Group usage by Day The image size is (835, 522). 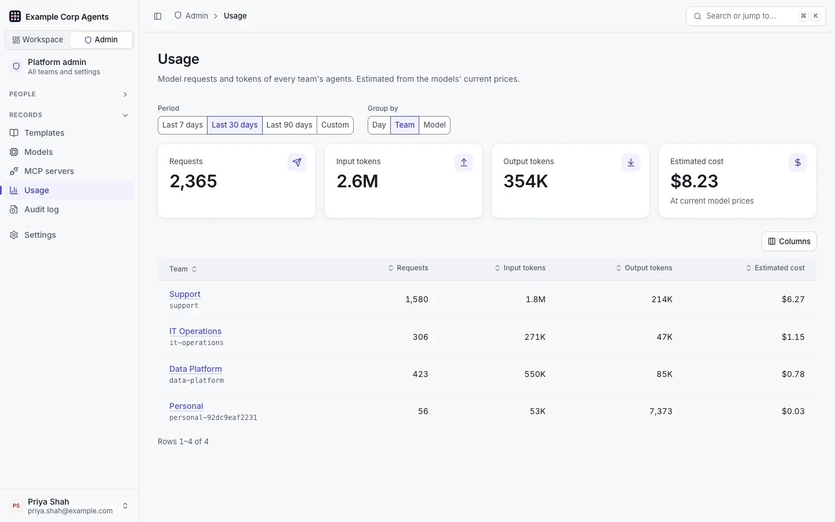[379, 125]
